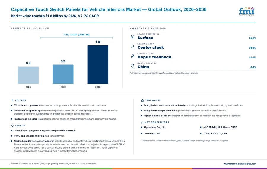Click the 'EV cabins and premium' bullet

click(60, 105)
